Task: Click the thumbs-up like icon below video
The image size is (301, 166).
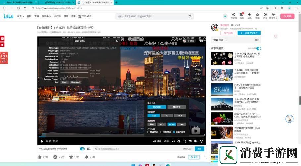Action: click(40, 157)
